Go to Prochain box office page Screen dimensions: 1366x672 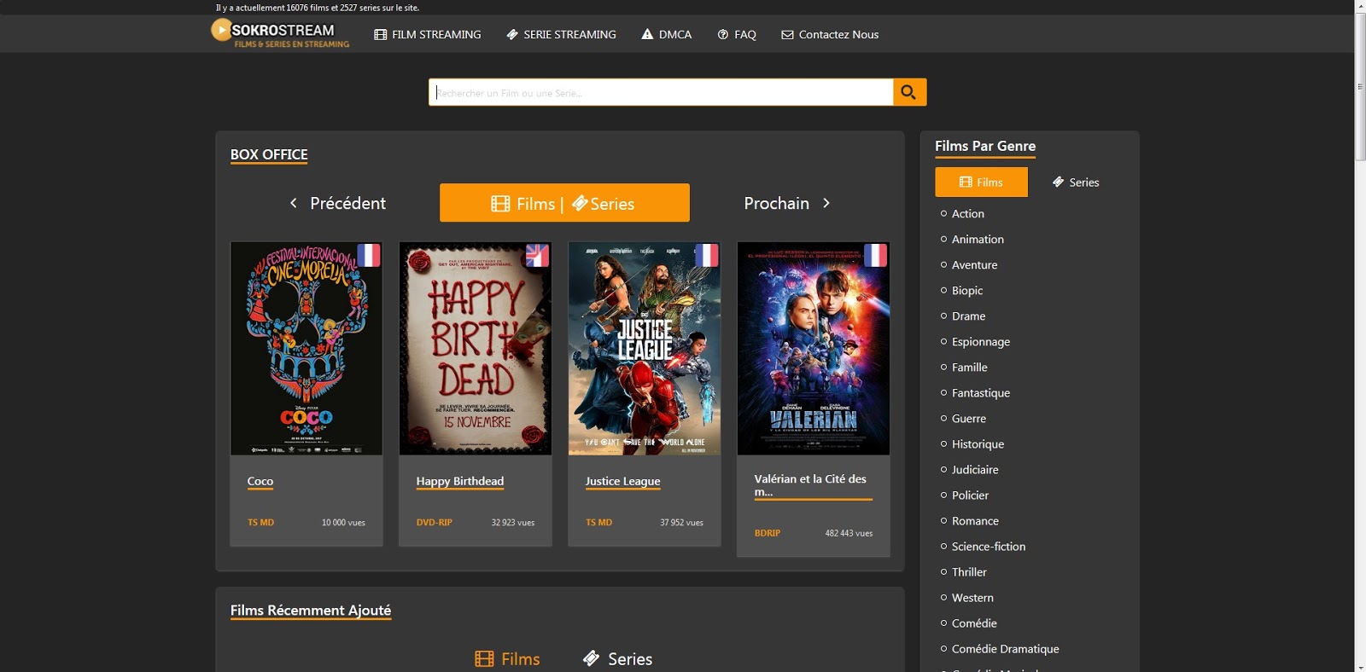[787, 203]
